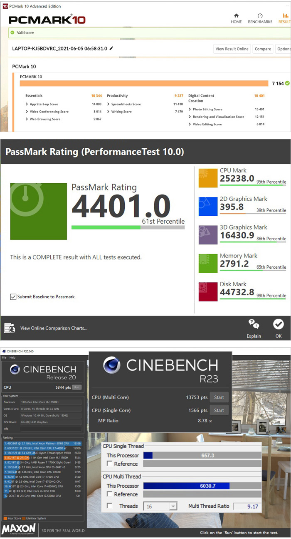The image size is (291, 539).
Task: Click View Online Comparison Charts link
Action: [x=54, y=328]
